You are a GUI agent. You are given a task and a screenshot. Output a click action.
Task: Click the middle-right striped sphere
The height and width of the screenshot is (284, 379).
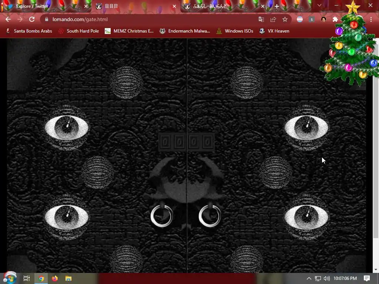275,172
